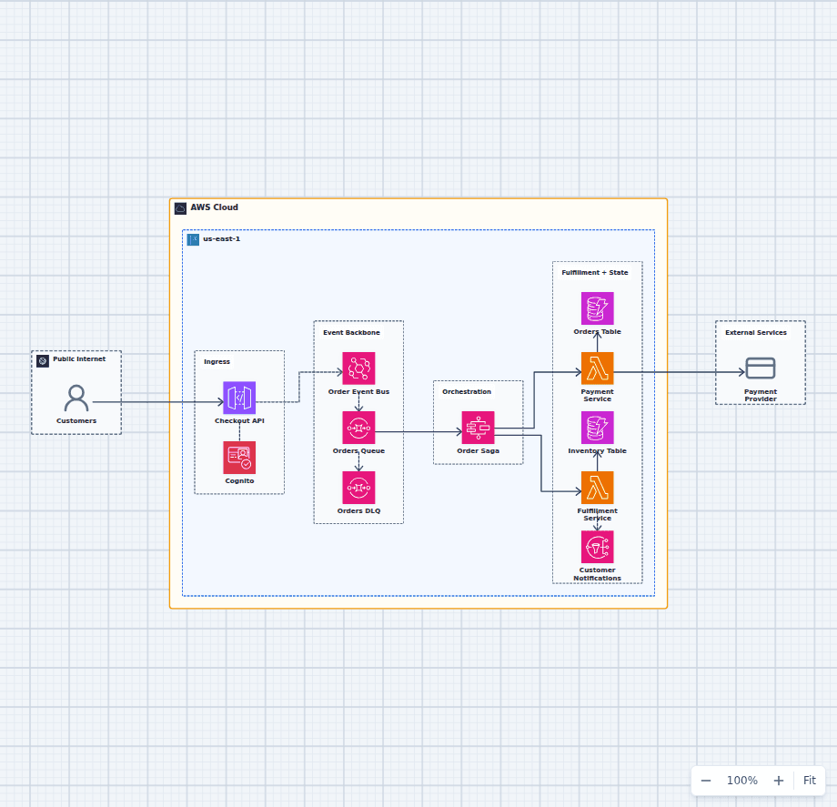
Task: Select the Customers user icon
Action: coord(76,398)
